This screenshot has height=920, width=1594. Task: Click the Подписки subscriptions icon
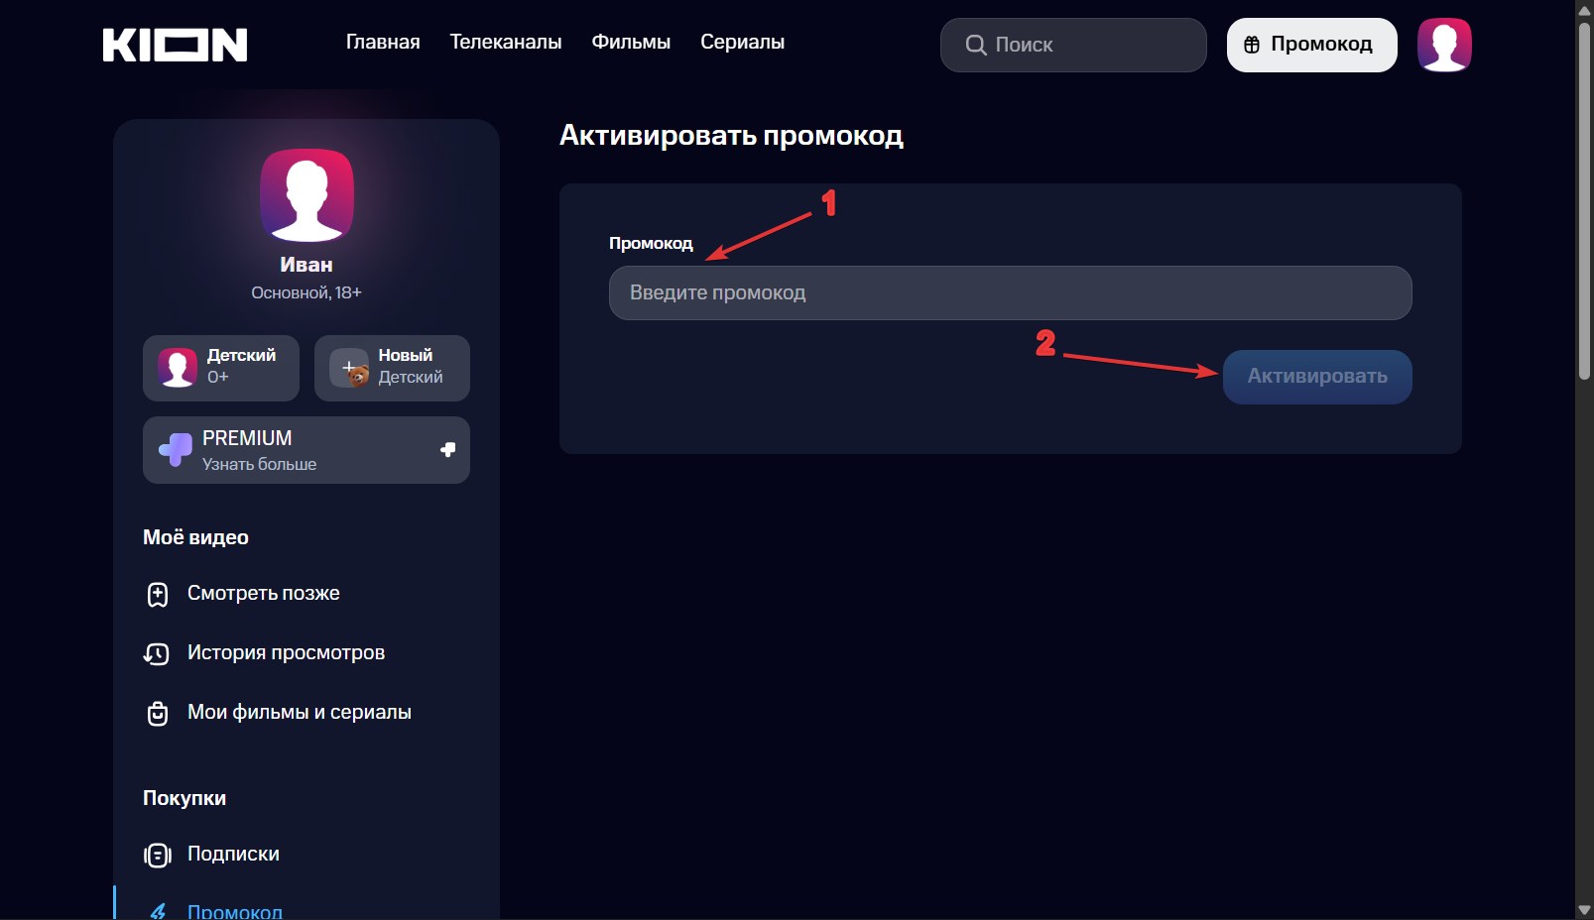158,855
